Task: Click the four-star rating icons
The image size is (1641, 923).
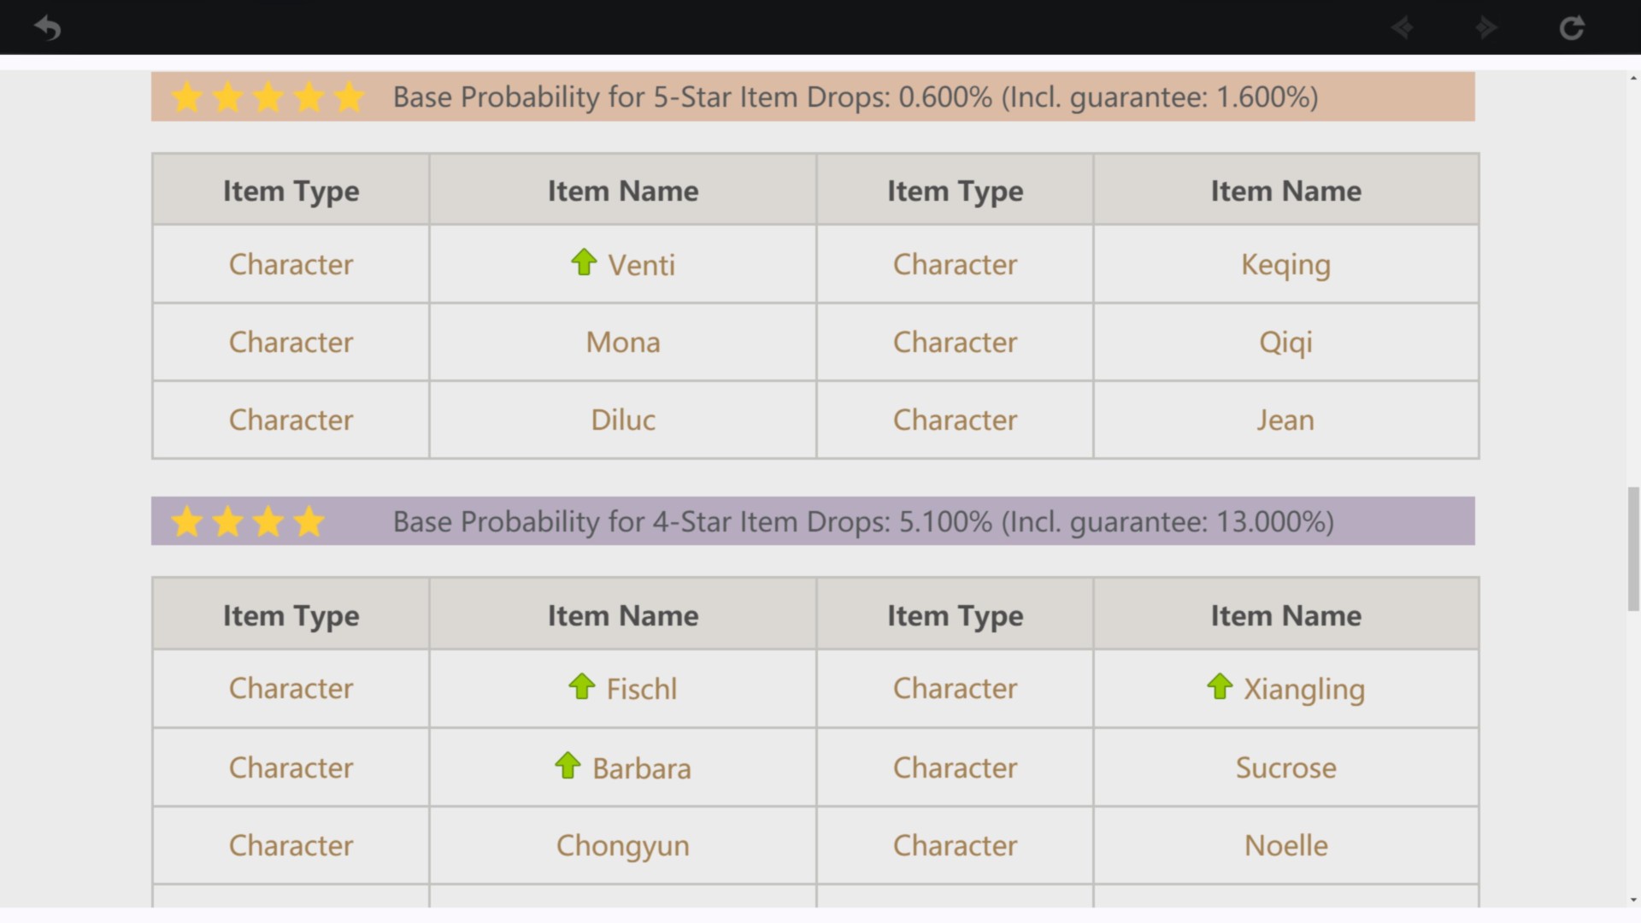Action: click(248, 521)
